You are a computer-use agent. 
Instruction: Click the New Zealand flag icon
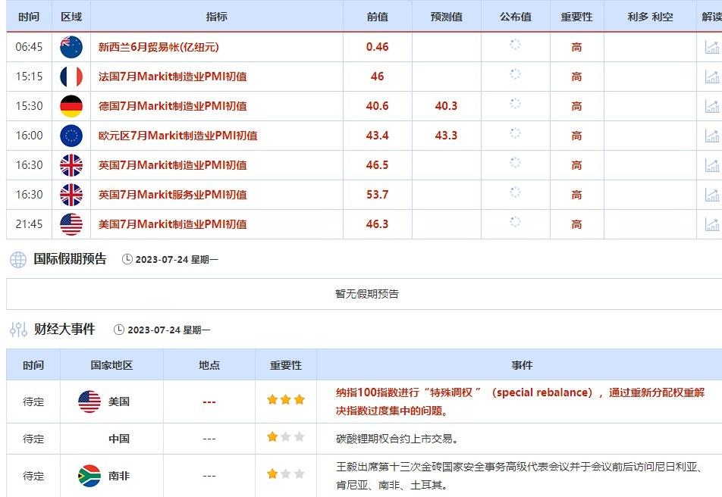click(x=71, y=47)
